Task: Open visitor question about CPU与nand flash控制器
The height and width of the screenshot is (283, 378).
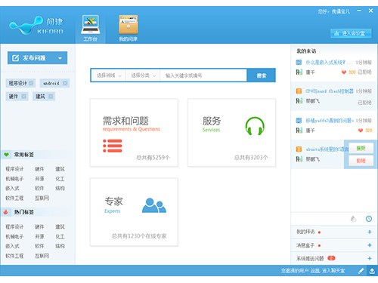Action: click(330, 91)
